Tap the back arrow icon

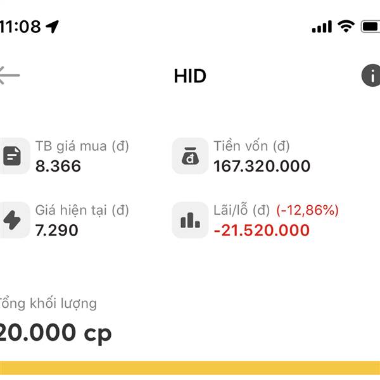point(9,75)
